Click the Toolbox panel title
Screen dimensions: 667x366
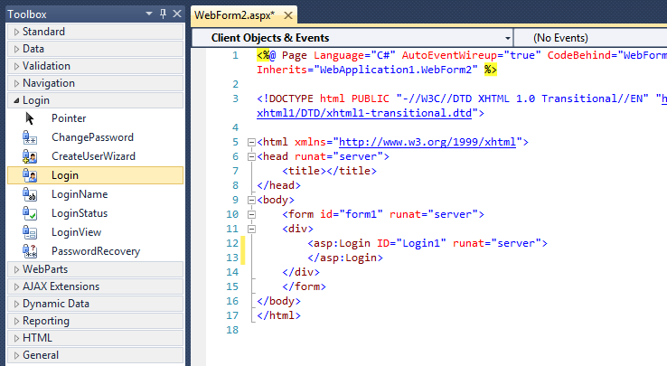pos(27,14)
